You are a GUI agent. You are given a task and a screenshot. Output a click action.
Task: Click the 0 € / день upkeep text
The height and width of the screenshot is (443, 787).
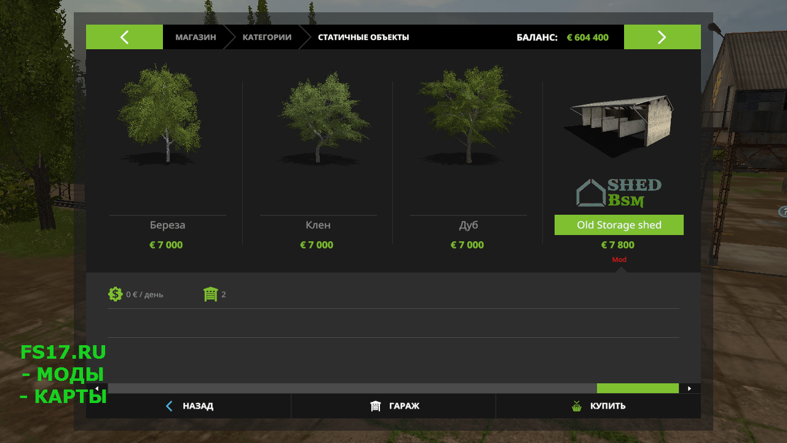[144, 295]
